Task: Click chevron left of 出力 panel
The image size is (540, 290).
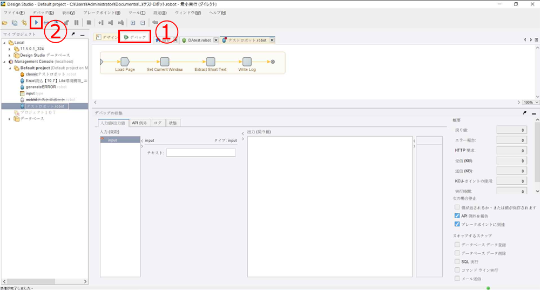Action: pyautogui.click(x=243, y=133)
